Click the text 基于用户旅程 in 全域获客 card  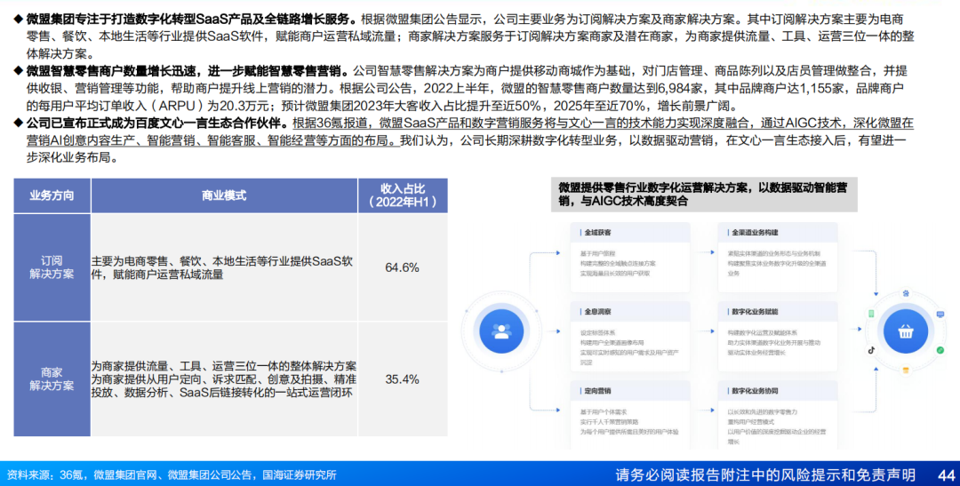pyautogui.click(x=597, y=253)
